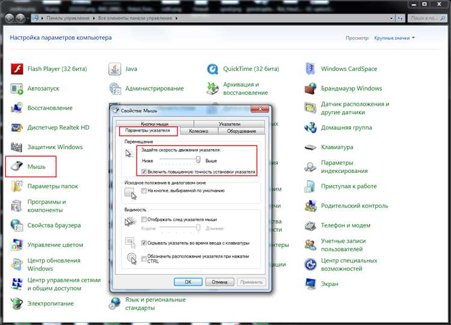Expand Панель управления breadcrumb arrow
451x325 pixels.
pyautogui.click(x=94, y=18)
